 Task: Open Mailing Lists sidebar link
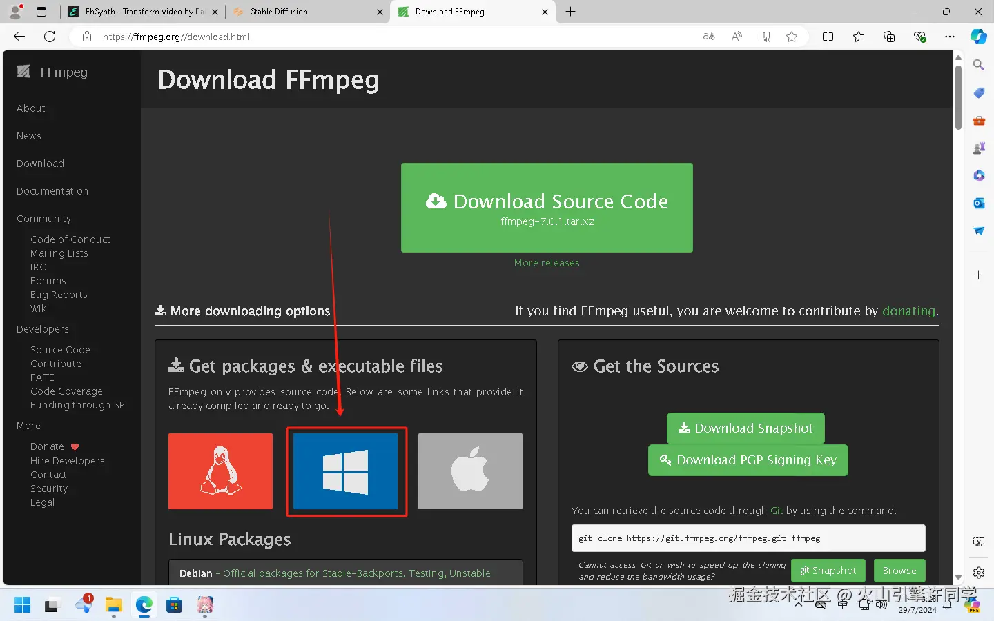pos(59,253)
